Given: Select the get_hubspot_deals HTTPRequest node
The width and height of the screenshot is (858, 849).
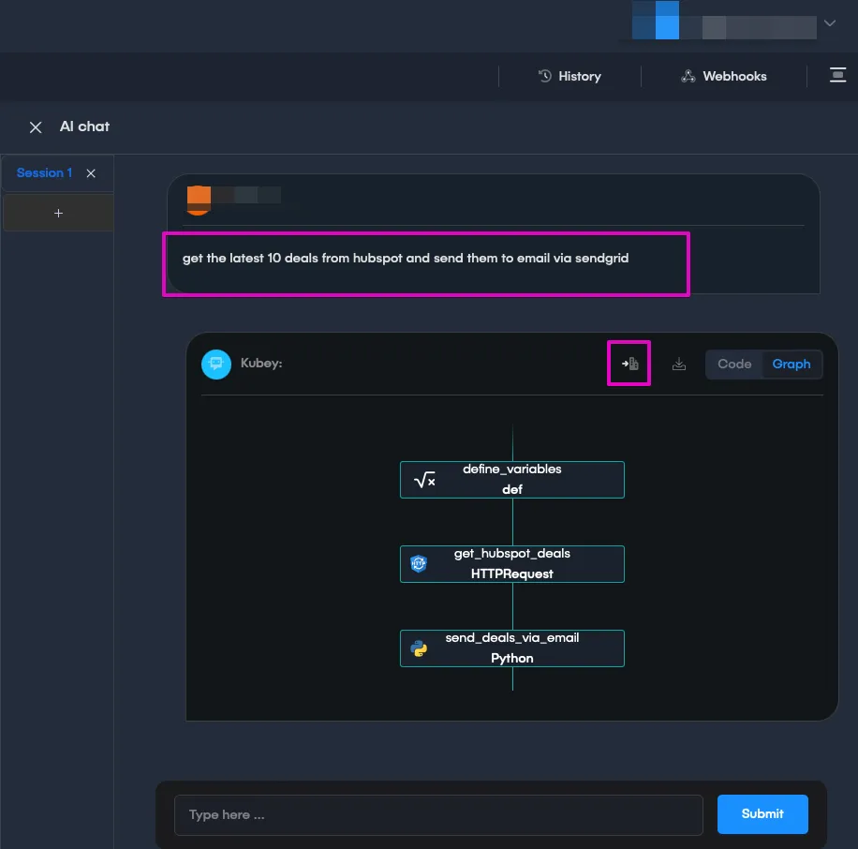Looking at the screenshot, I should [x=512, y=564].
